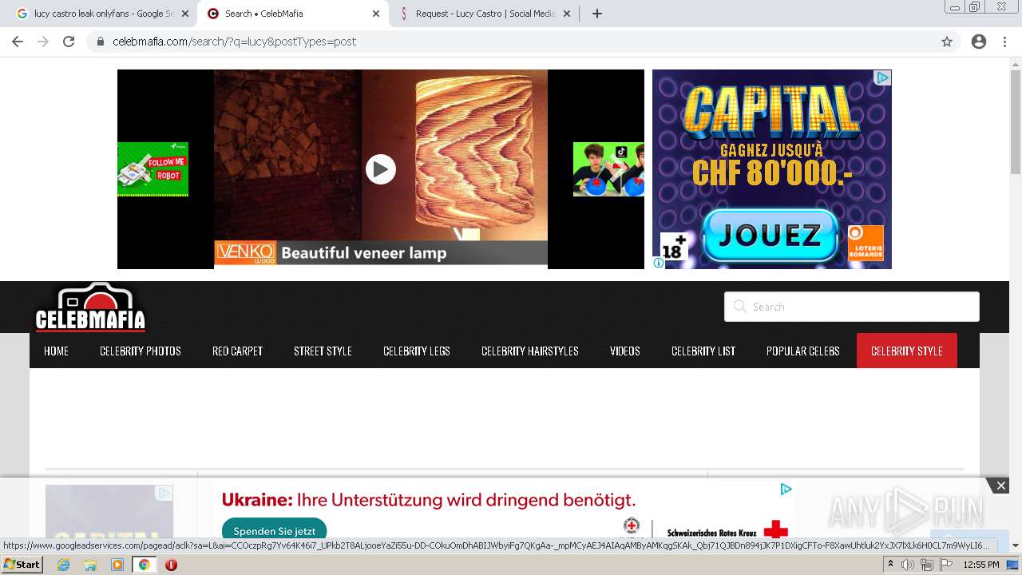
Task: Click the red CELEBRITY STYLE button
Action: click(x=907, y=351)
